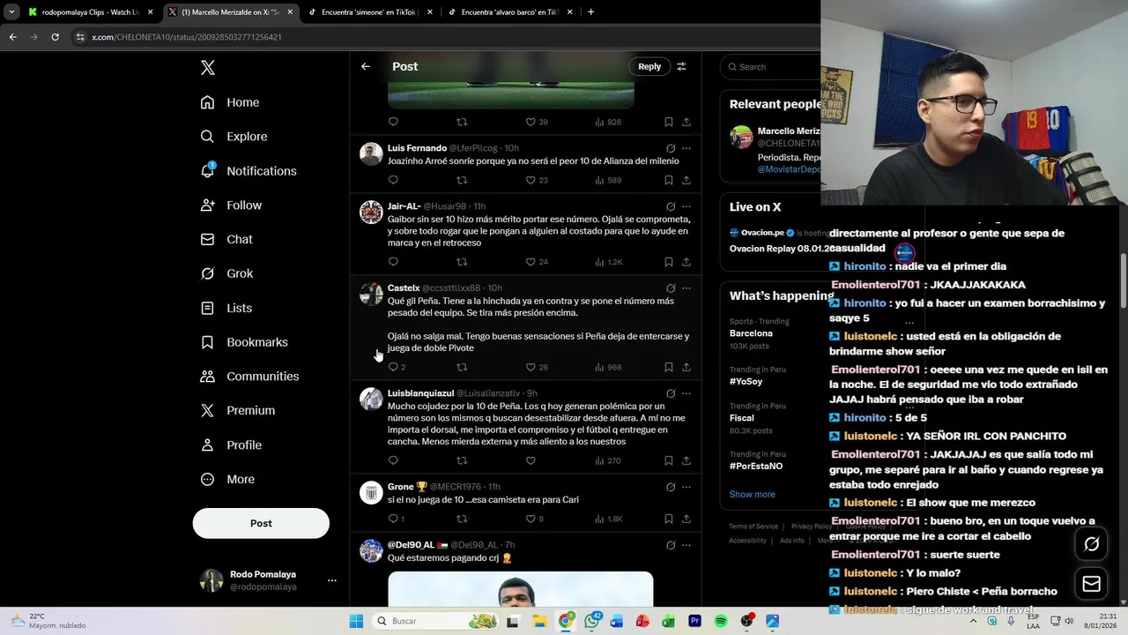This screenshot has height=635, width=1128.
Task: Bookmark Grone's reply
Action: click(x=668, y=519)
